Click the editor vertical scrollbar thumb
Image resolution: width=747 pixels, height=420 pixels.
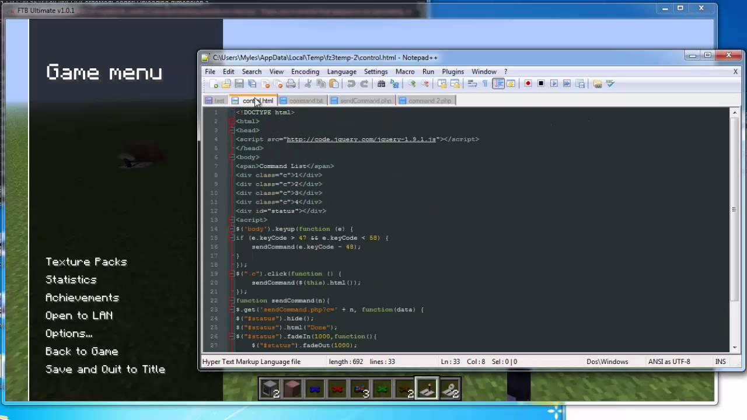coord(735,209)
